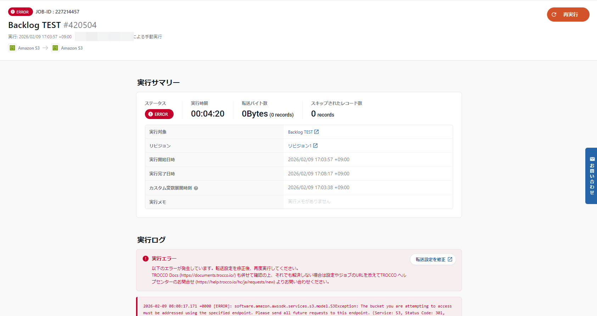Click the 実行サマリー heading
Viewport: 597px width, 316px height.
tap(158, 83)
